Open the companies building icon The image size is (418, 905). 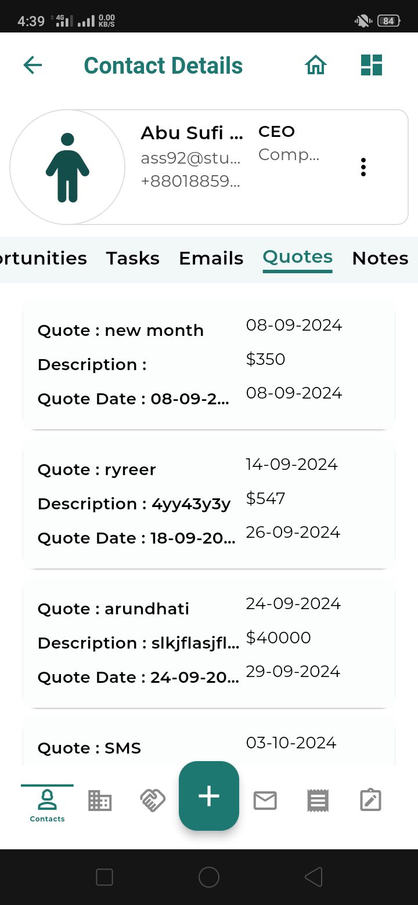tap(99, 801)
